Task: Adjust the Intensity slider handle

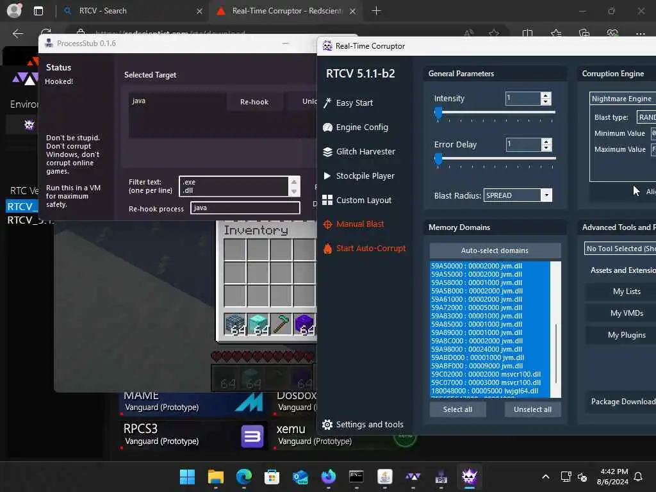Action: 438,113
